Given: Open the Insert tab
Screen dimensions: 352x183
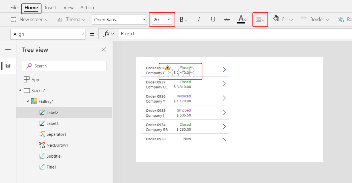Looking at the screenshot, I should coord(51,8).
